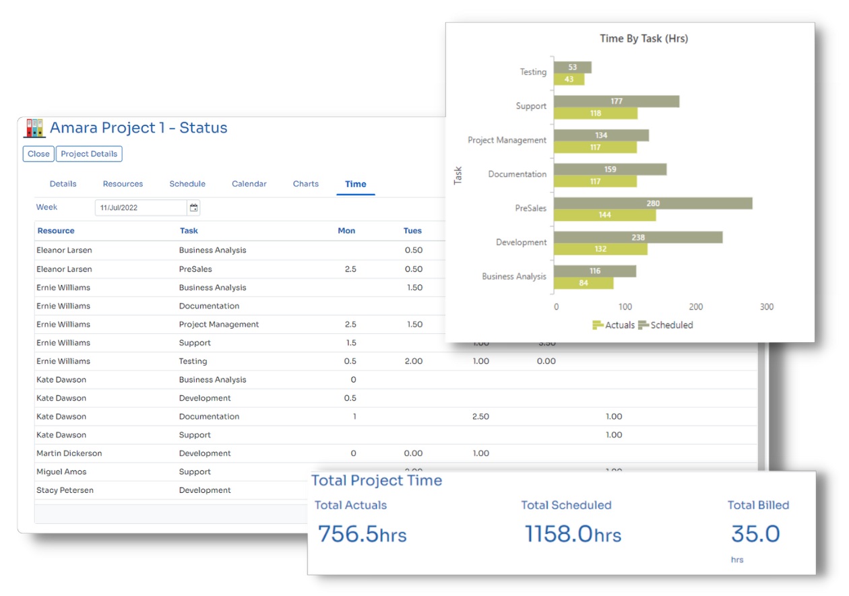Open the Schedule tab
The width and height of the screenshot is (849, 596).
pyautogui.click(x=187, y=184)
